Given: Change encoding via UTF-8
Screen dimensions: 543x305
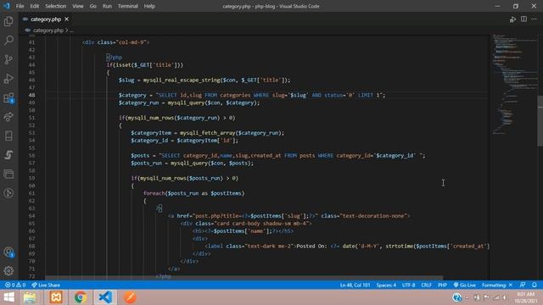Looking at the screenshot, I should [x=409, y=285].
